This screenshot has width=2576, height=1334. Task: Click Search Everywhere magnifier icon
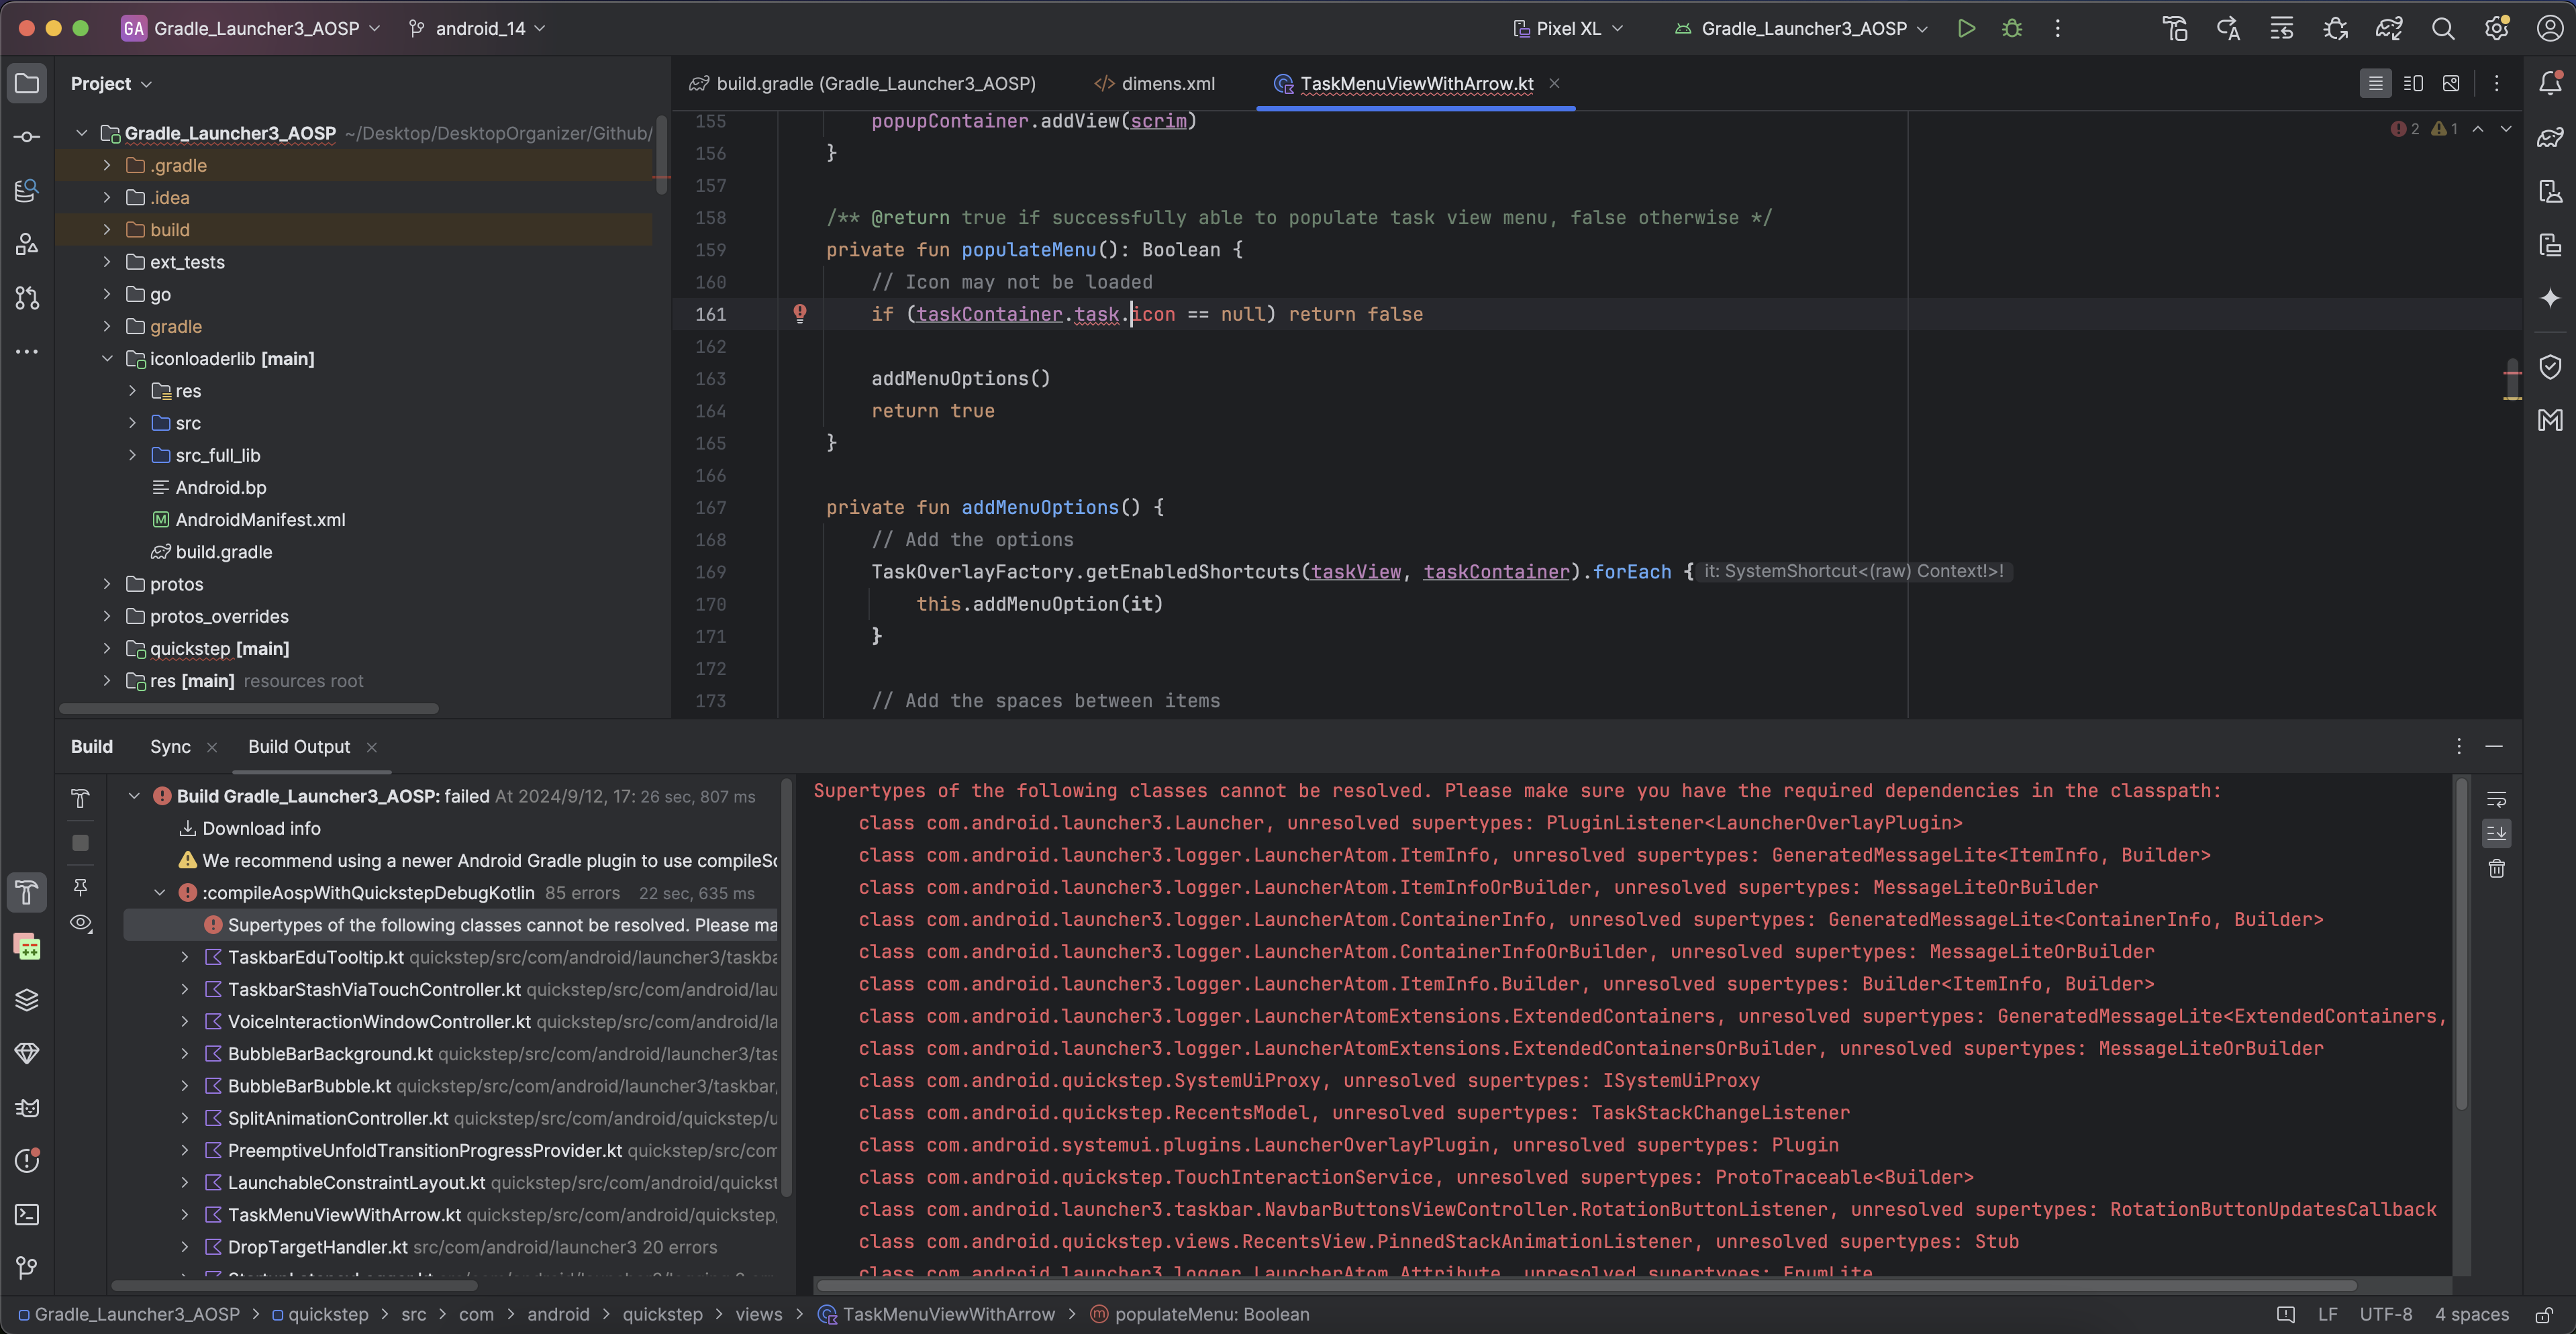[2443, 28]
